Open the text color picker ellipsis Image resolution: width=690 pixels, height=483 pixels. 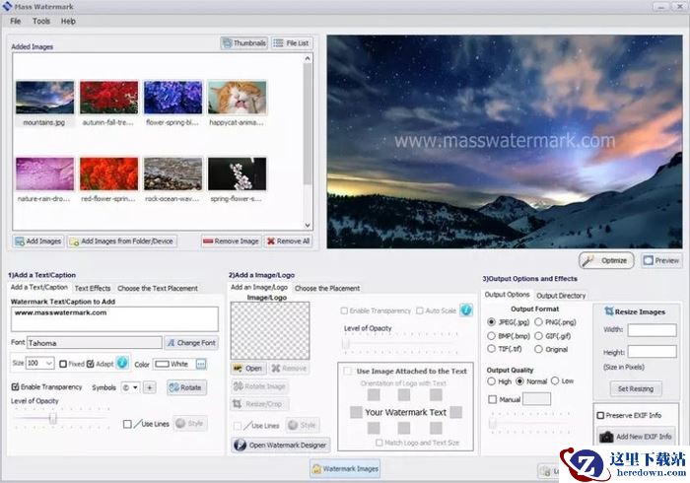(201, 364)
